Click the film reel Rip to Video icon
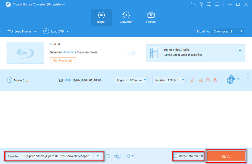252x164 pixels. [x=155, y=53]
